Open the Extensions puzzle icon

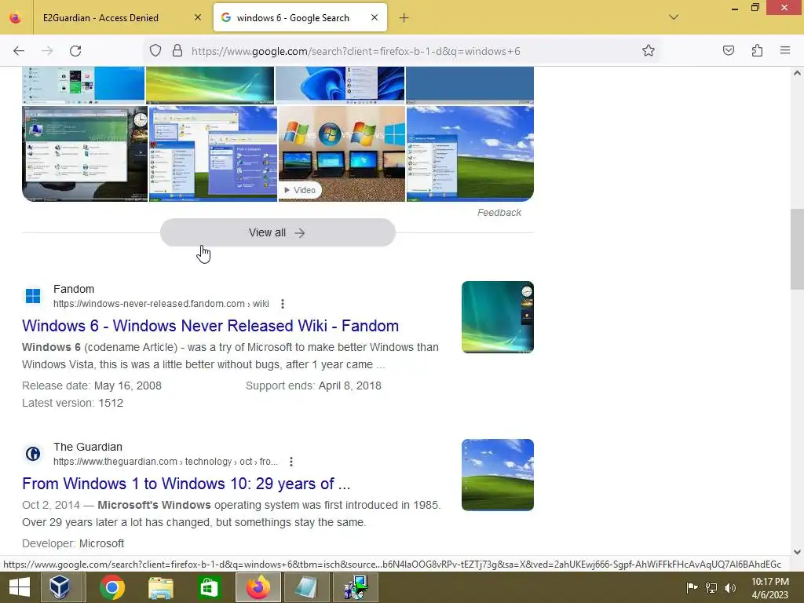point(757,50)
